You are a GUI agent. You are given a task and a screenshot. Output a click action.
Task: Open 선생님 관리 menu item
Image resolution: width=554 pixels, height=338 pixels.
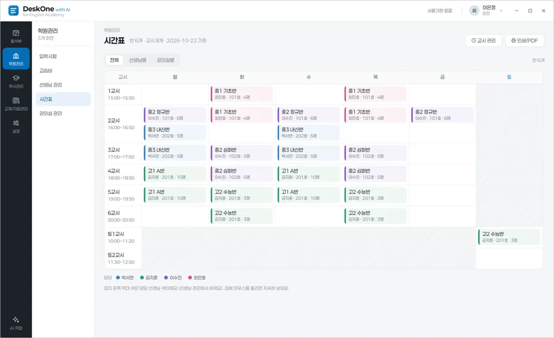(x=63, y=85)
